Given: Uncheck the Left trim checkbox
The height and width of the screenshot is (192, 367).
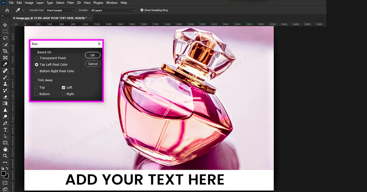Looking at the screenshot, I should 64,88.
